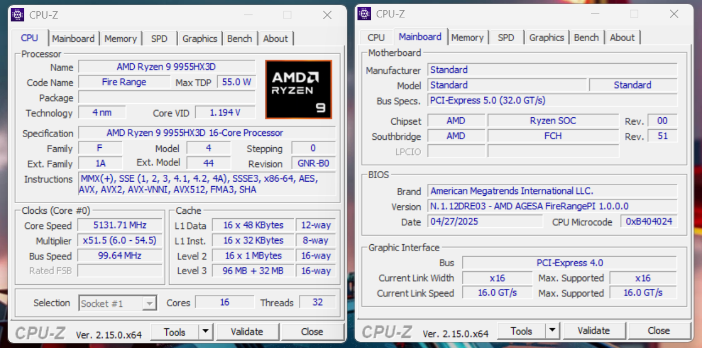Screen dimensions: 702x348
Task: Click the AMD Ryzen 9 logo badge
Action: 298,89
